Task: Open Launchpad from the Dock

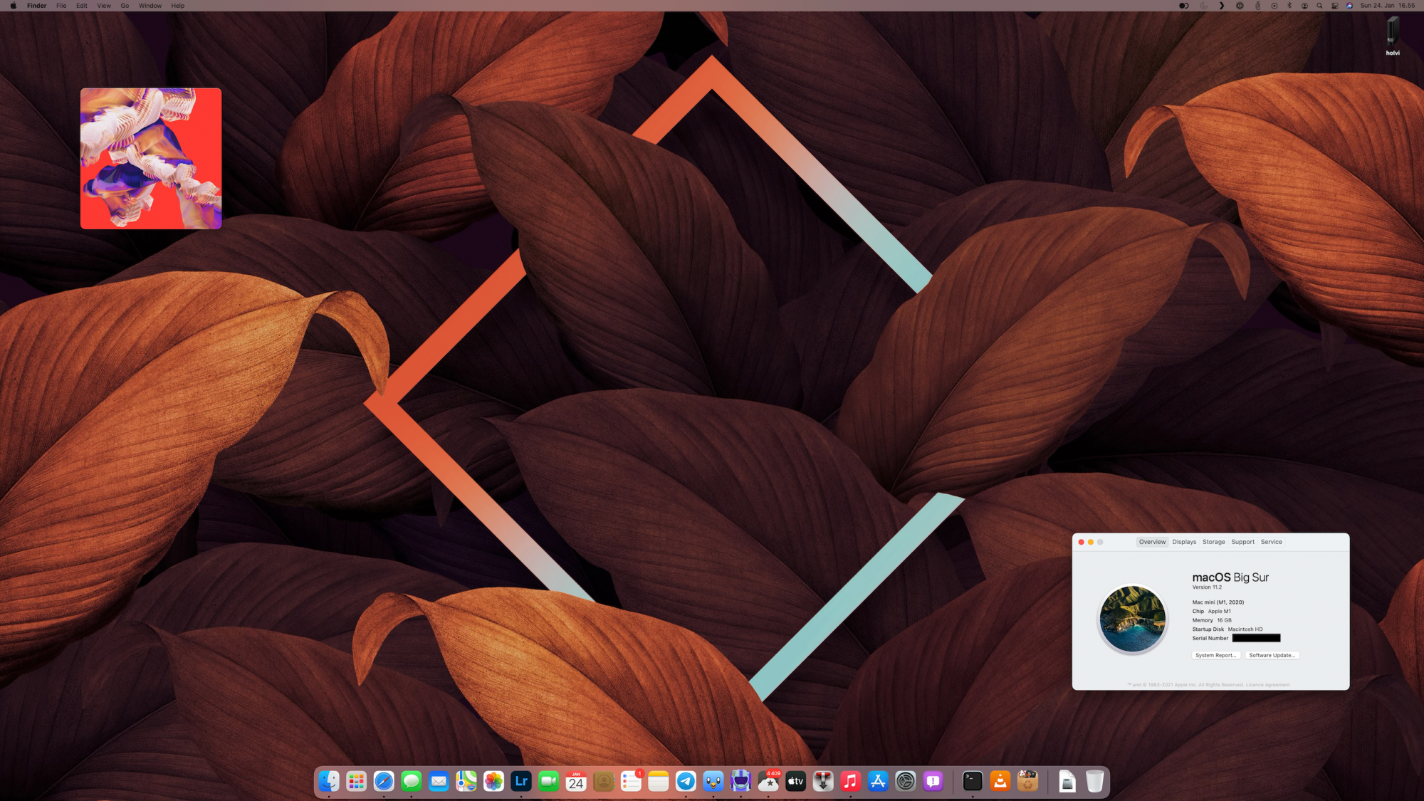Action: (356, 781)
